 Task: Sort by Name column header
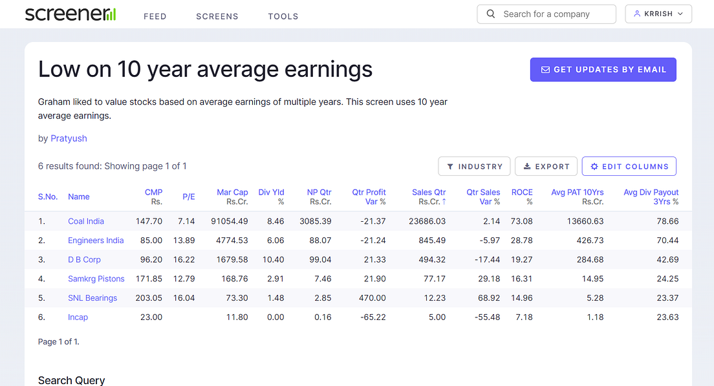(x=79, y=197)
